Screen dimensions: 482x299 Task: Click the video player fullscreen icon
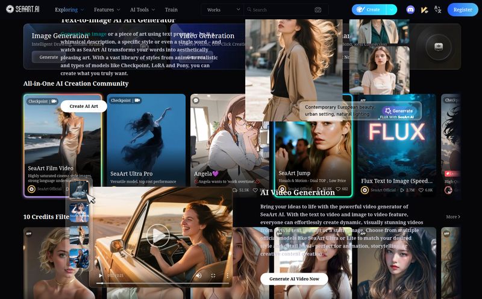point(213,275)
